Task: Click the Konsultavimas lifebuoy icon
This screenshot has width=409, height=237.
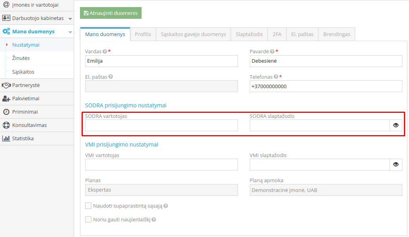Action: [x=6, y=125]
